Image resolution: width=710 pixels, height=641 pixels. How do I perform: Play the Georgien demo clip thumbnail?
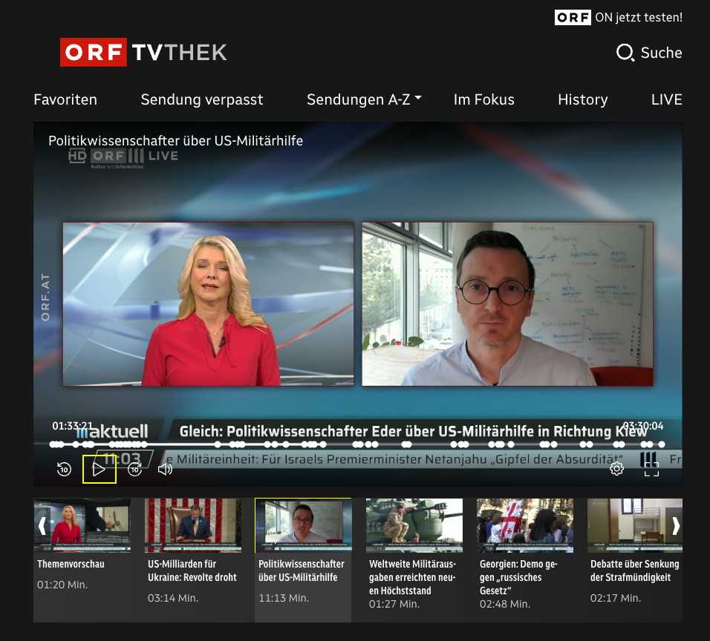[x=525, y=525]
